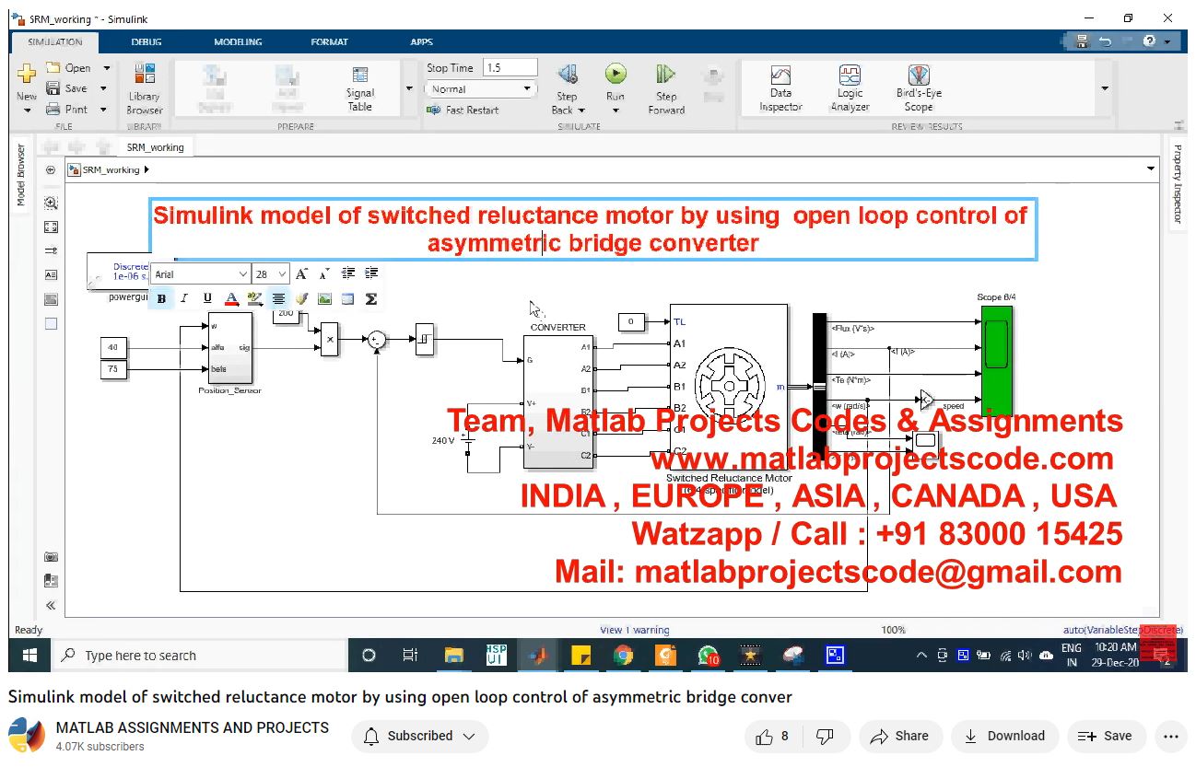The height and width of the screenshot is (767, 1196).
Task: Open a model with the Open icon
Action: [x=53, y=68]
